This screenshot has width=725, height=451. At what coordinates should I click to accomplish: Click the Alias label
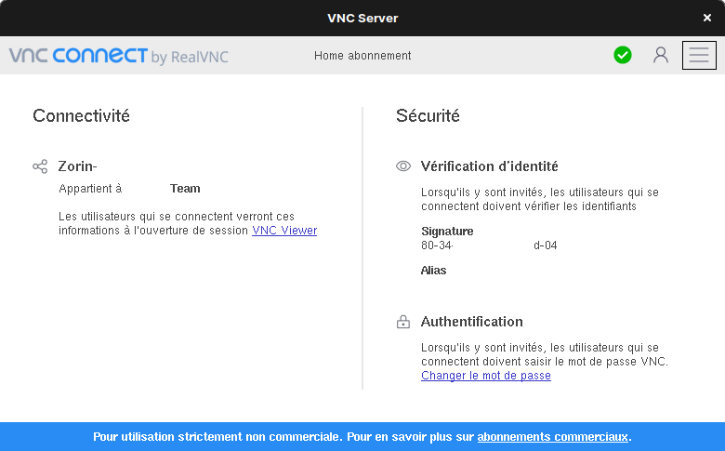[x=433, y=271]
